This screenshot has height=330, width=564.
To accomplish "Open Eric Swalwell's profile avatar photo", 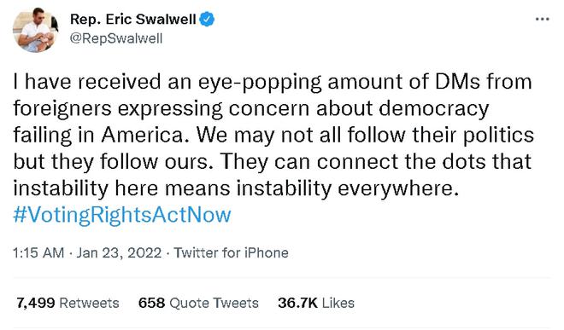I will [x=35, y=32].
